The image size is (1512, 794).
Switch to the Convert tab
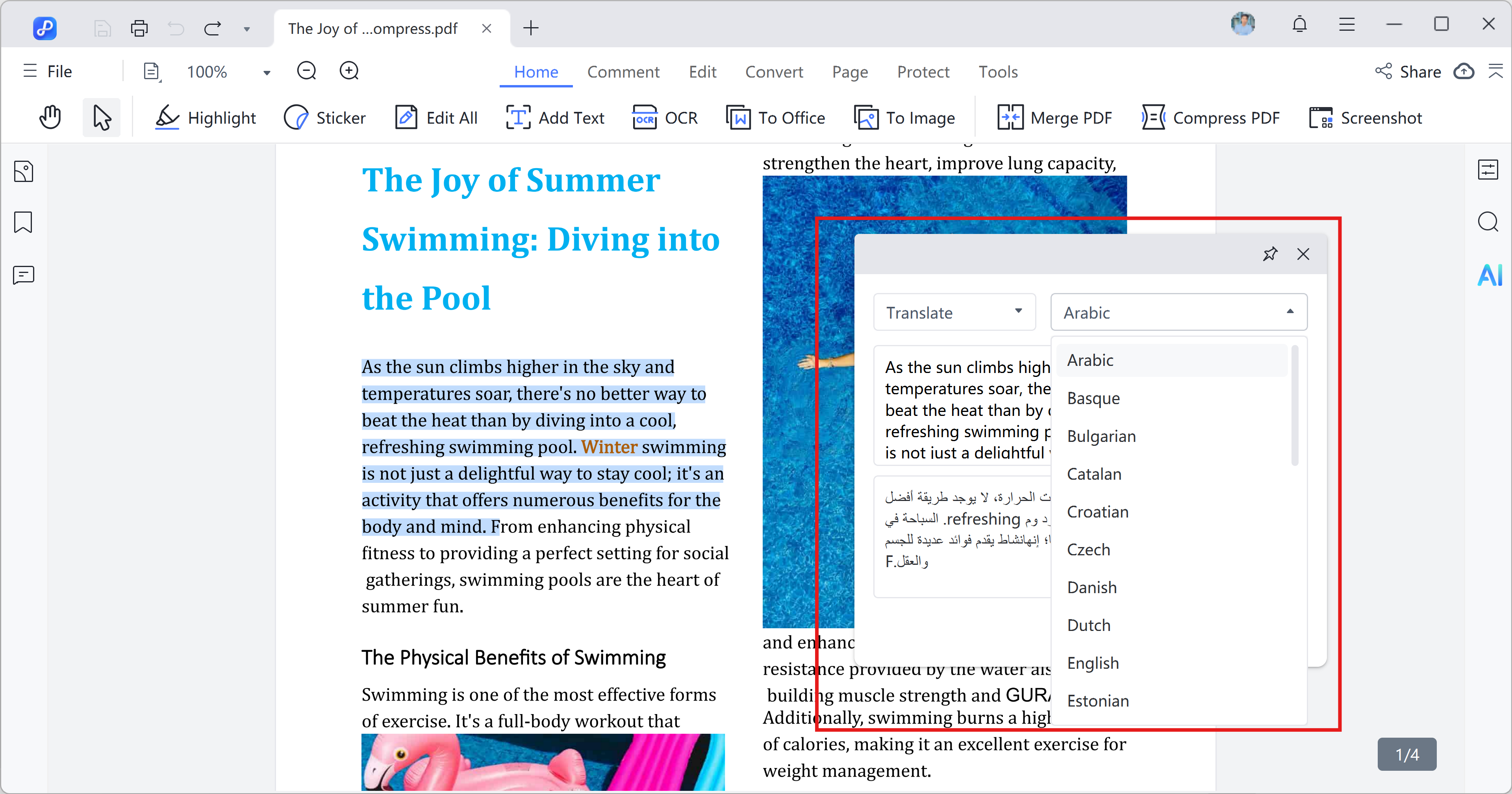coord(774,72)
